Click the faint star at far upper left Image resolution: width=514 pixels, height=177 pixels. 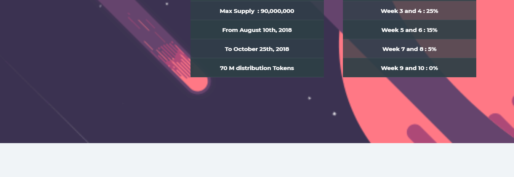tap(100, 6)
